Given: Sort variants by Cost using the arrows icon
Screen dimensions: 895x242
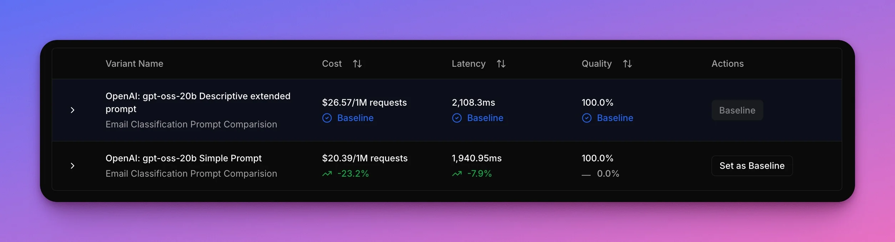Looking at the screenshot, I should (357, 64).
